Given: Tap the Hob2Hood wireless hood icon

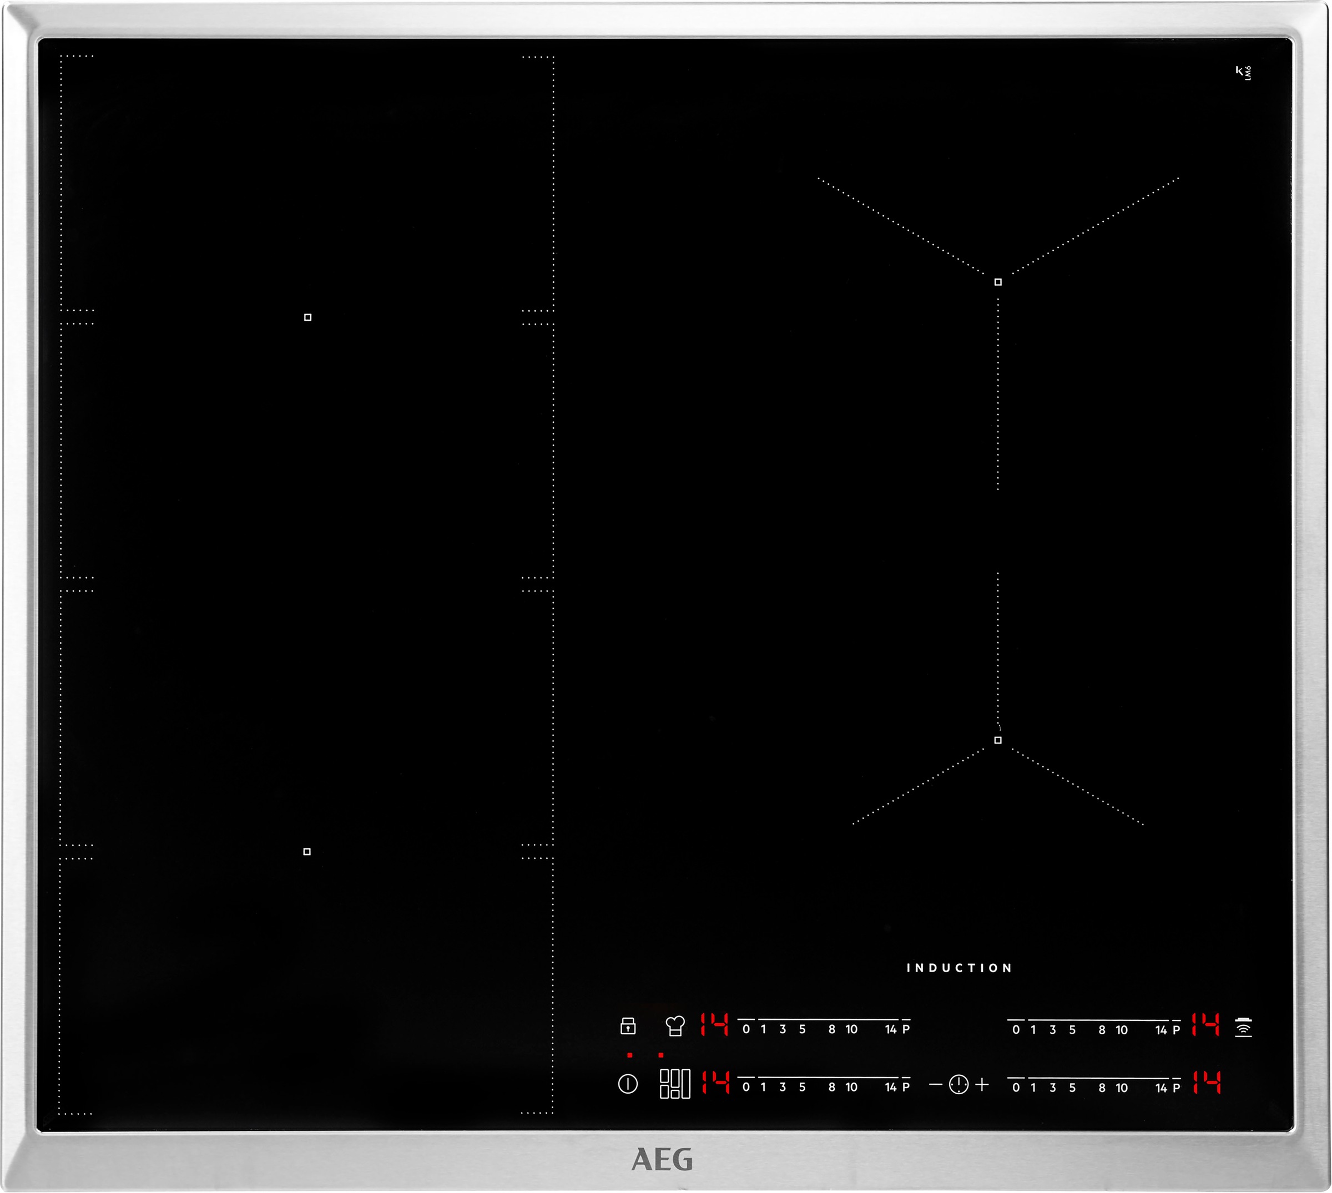Looking at the screenshot, I should [1244, 1027].
